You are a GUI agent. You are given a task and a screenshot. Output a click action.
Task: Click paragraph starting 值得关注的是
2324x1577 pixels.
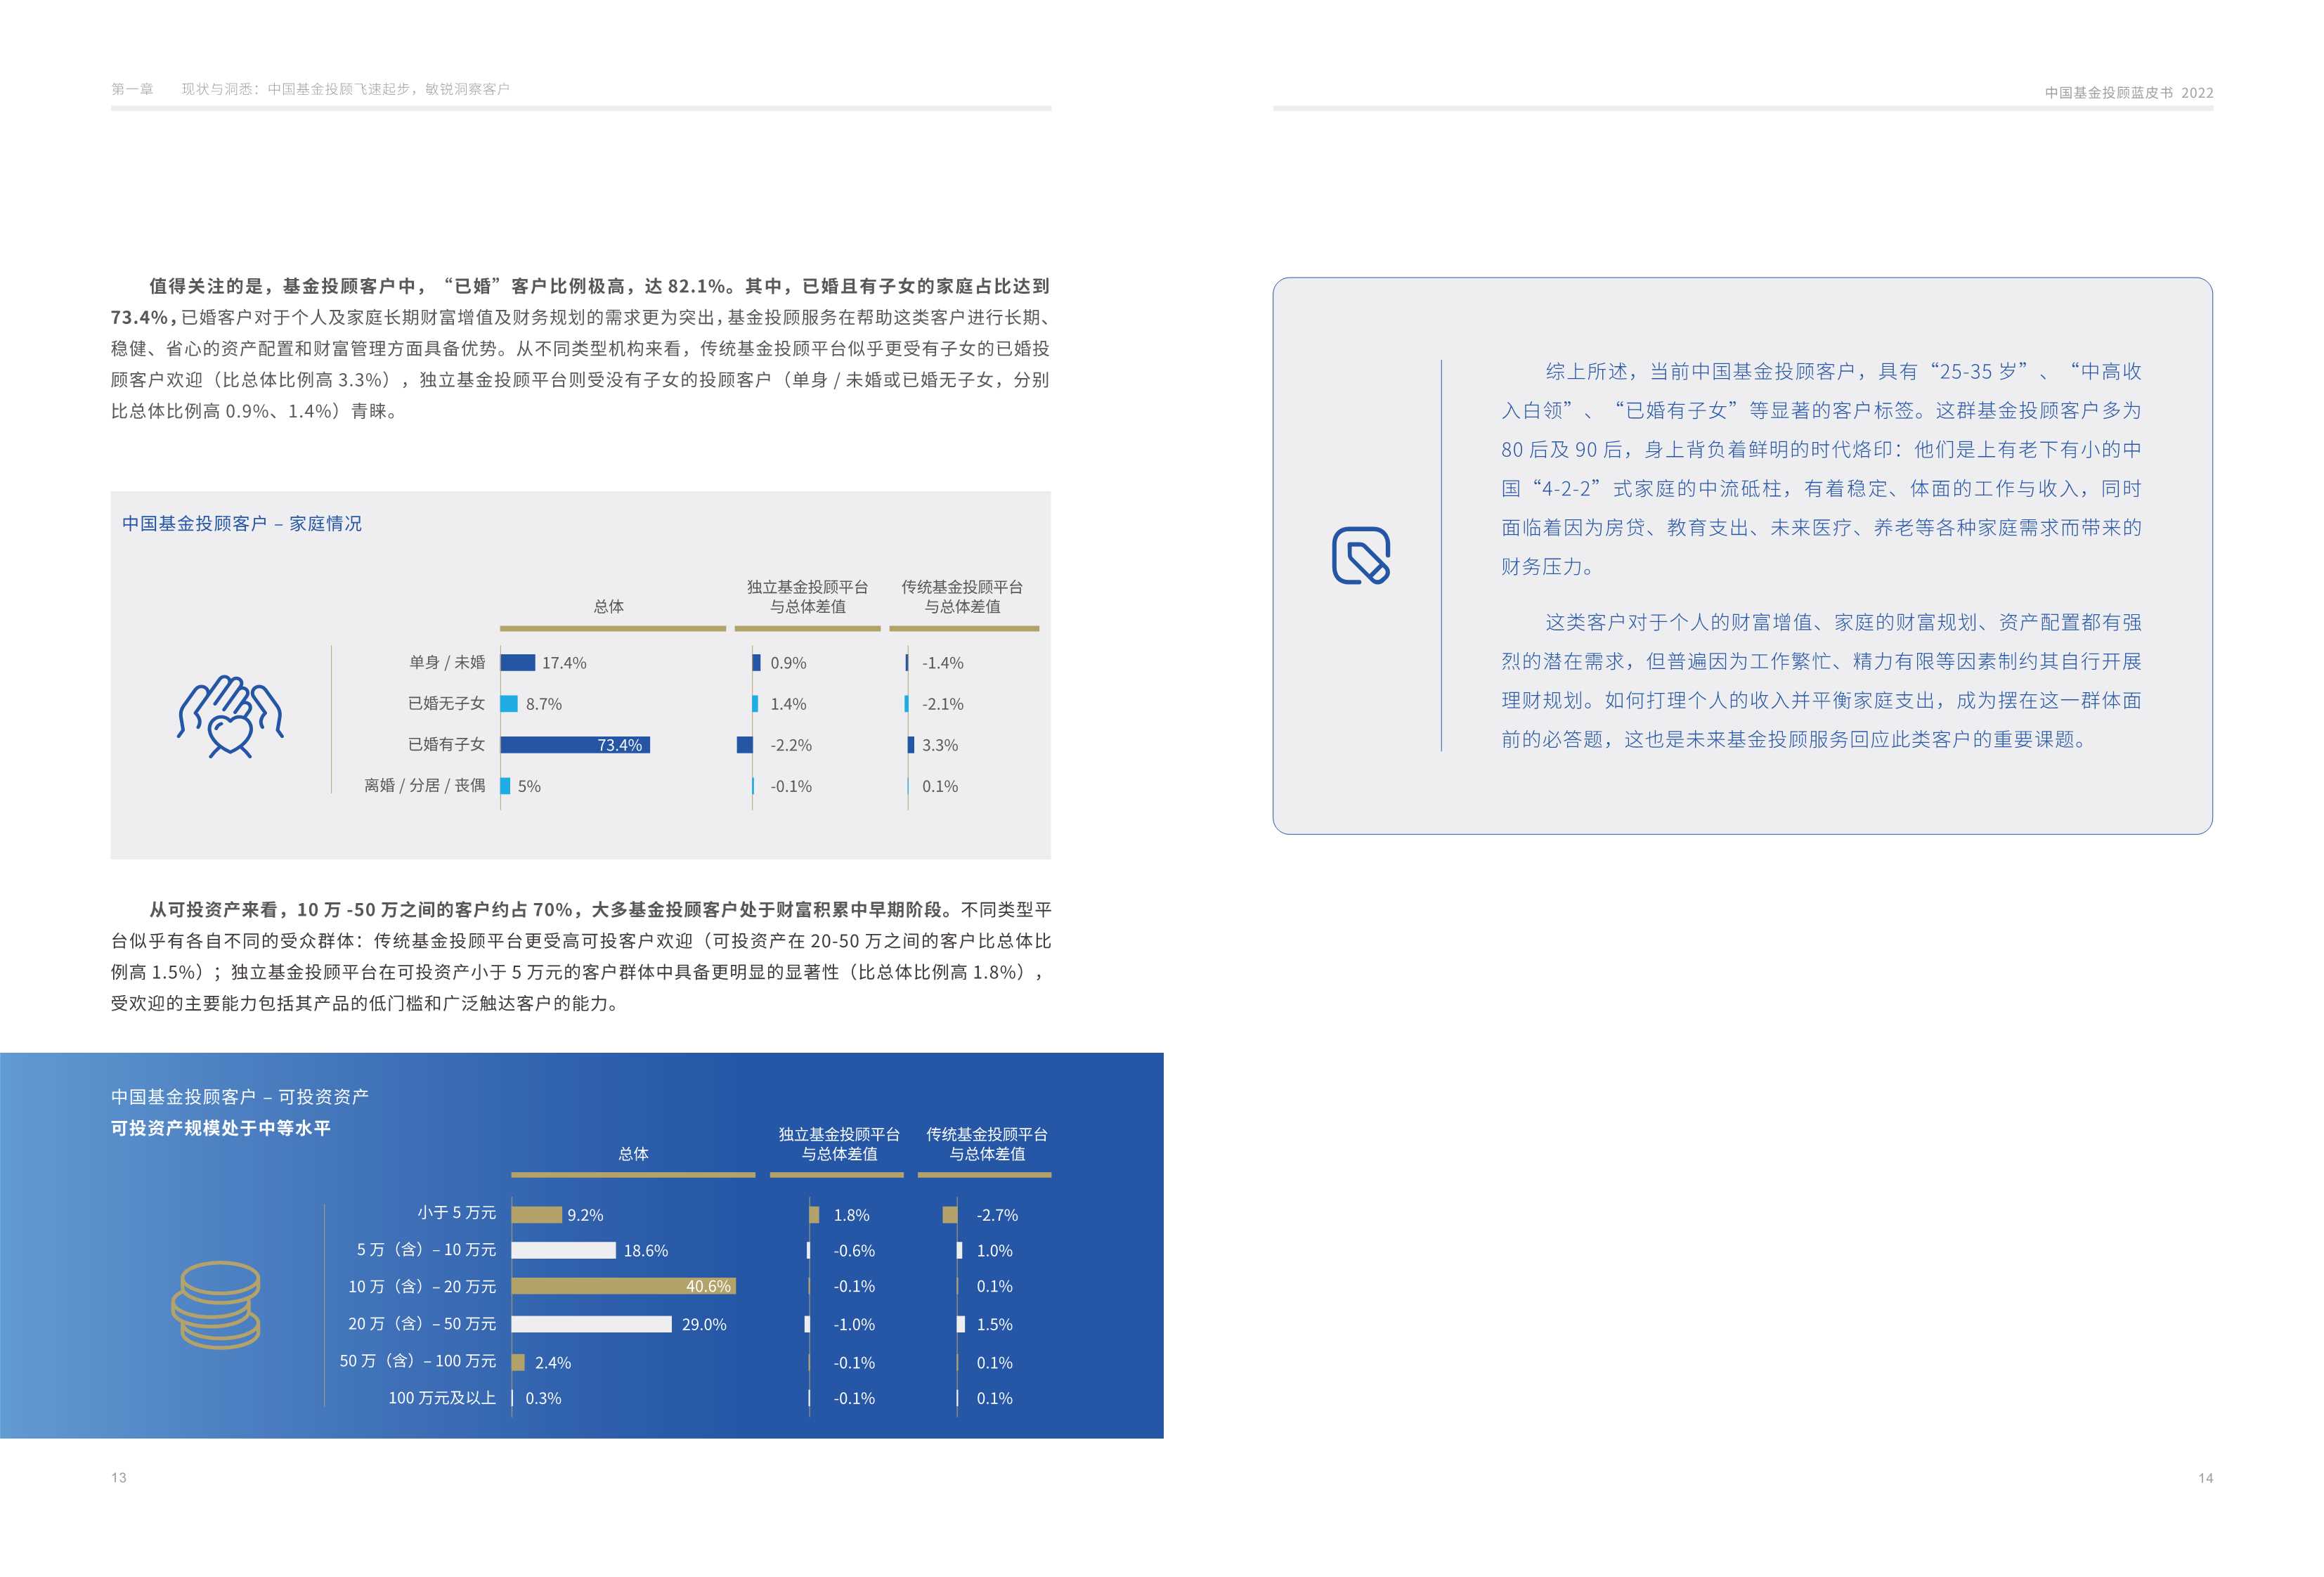pyautogui.click(x=581, y=348)
